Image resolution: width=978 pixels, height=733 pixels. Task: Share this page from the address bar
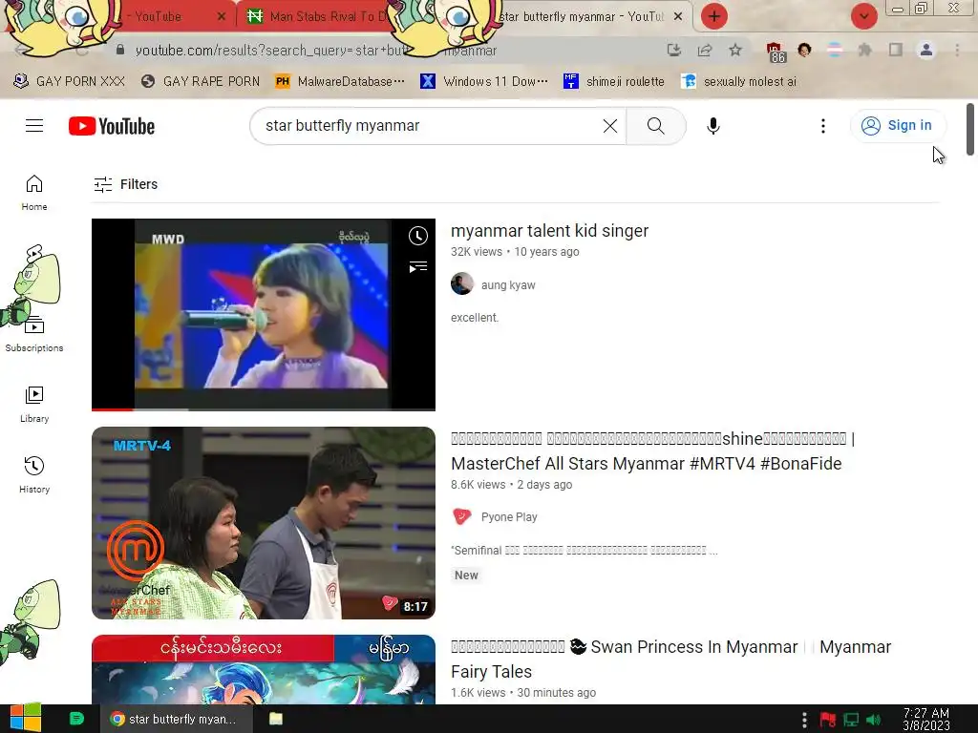coord(705,50)
